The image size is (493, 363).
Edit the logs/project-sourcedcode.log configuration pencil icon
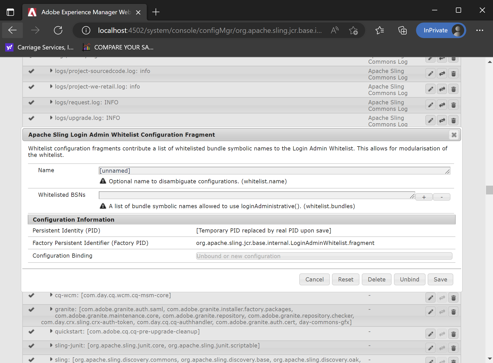430,74
